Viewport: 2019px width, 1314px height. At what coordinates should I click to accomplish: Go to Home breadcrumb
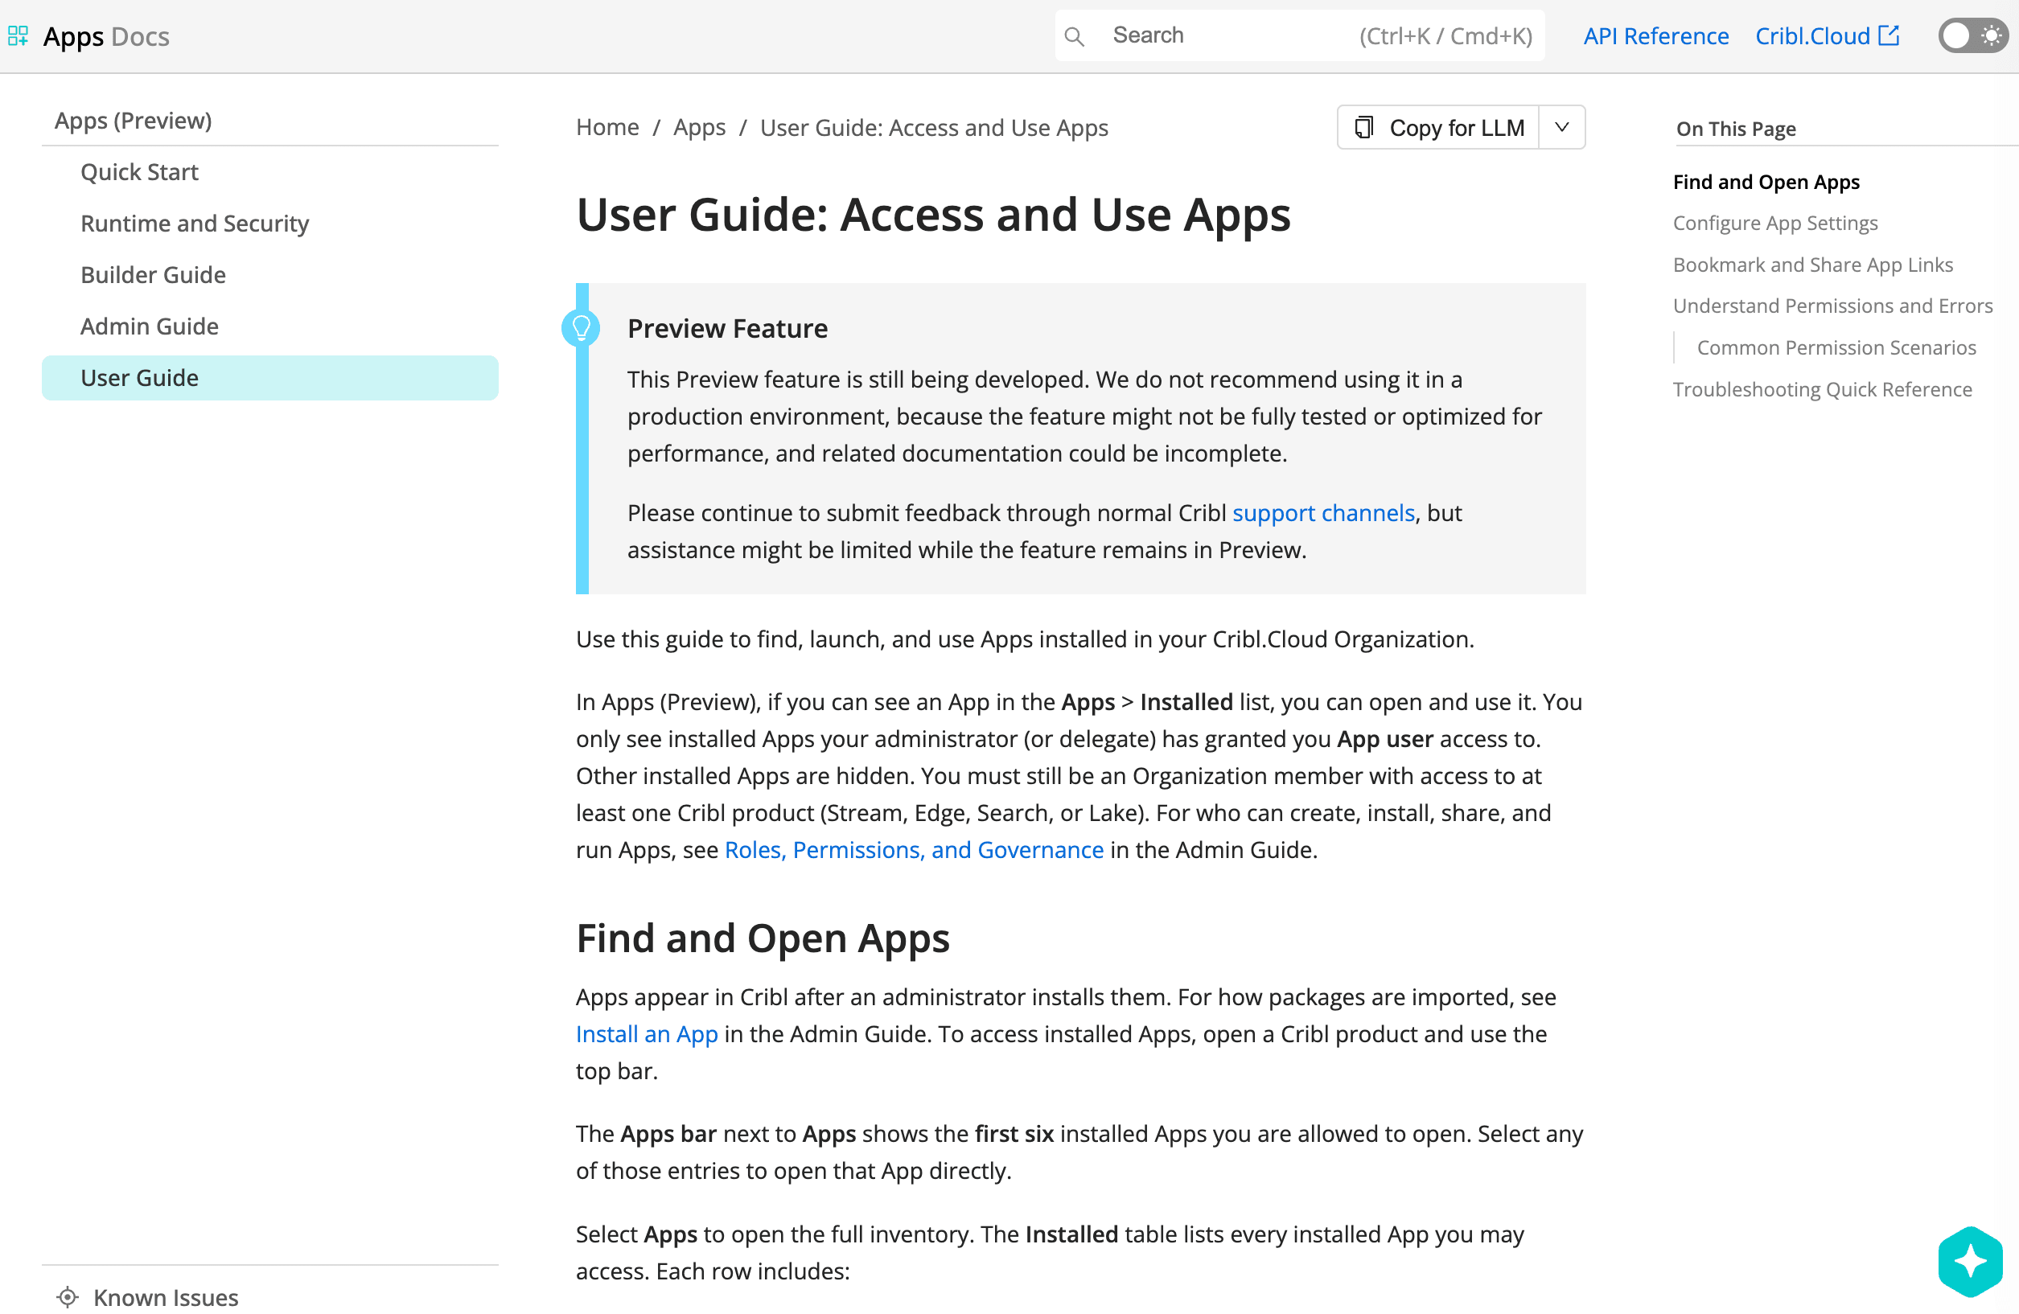607,127
